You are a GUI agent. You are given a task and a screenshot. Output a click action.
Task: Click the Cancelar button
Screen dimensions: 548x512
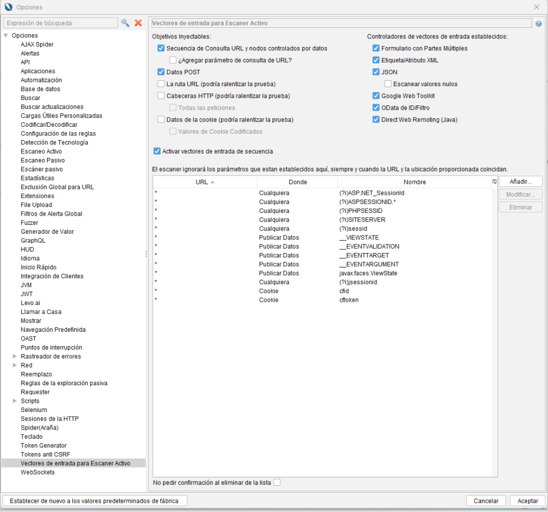click(x=485, y=501)
